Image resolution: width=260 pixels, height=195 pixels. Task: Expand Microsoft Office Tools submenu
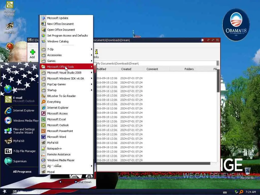66,67
